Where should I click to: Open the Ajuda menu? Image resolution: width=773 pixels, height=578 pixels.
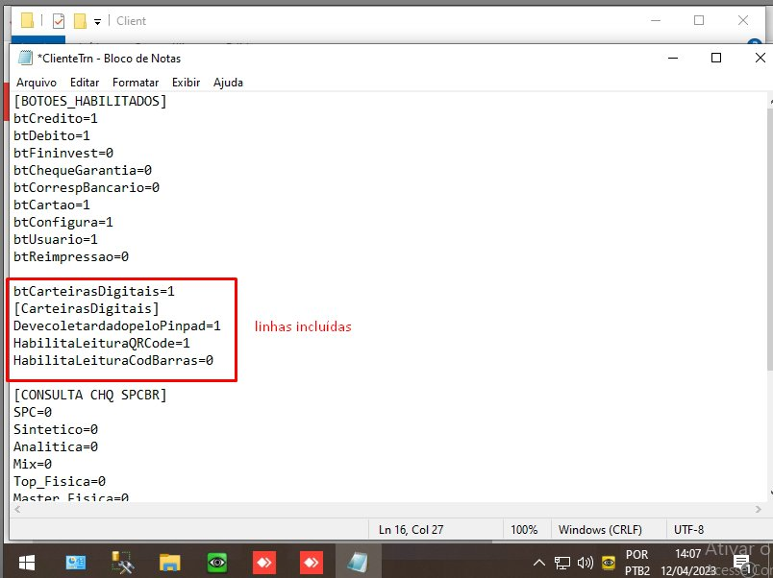point(228,83)
